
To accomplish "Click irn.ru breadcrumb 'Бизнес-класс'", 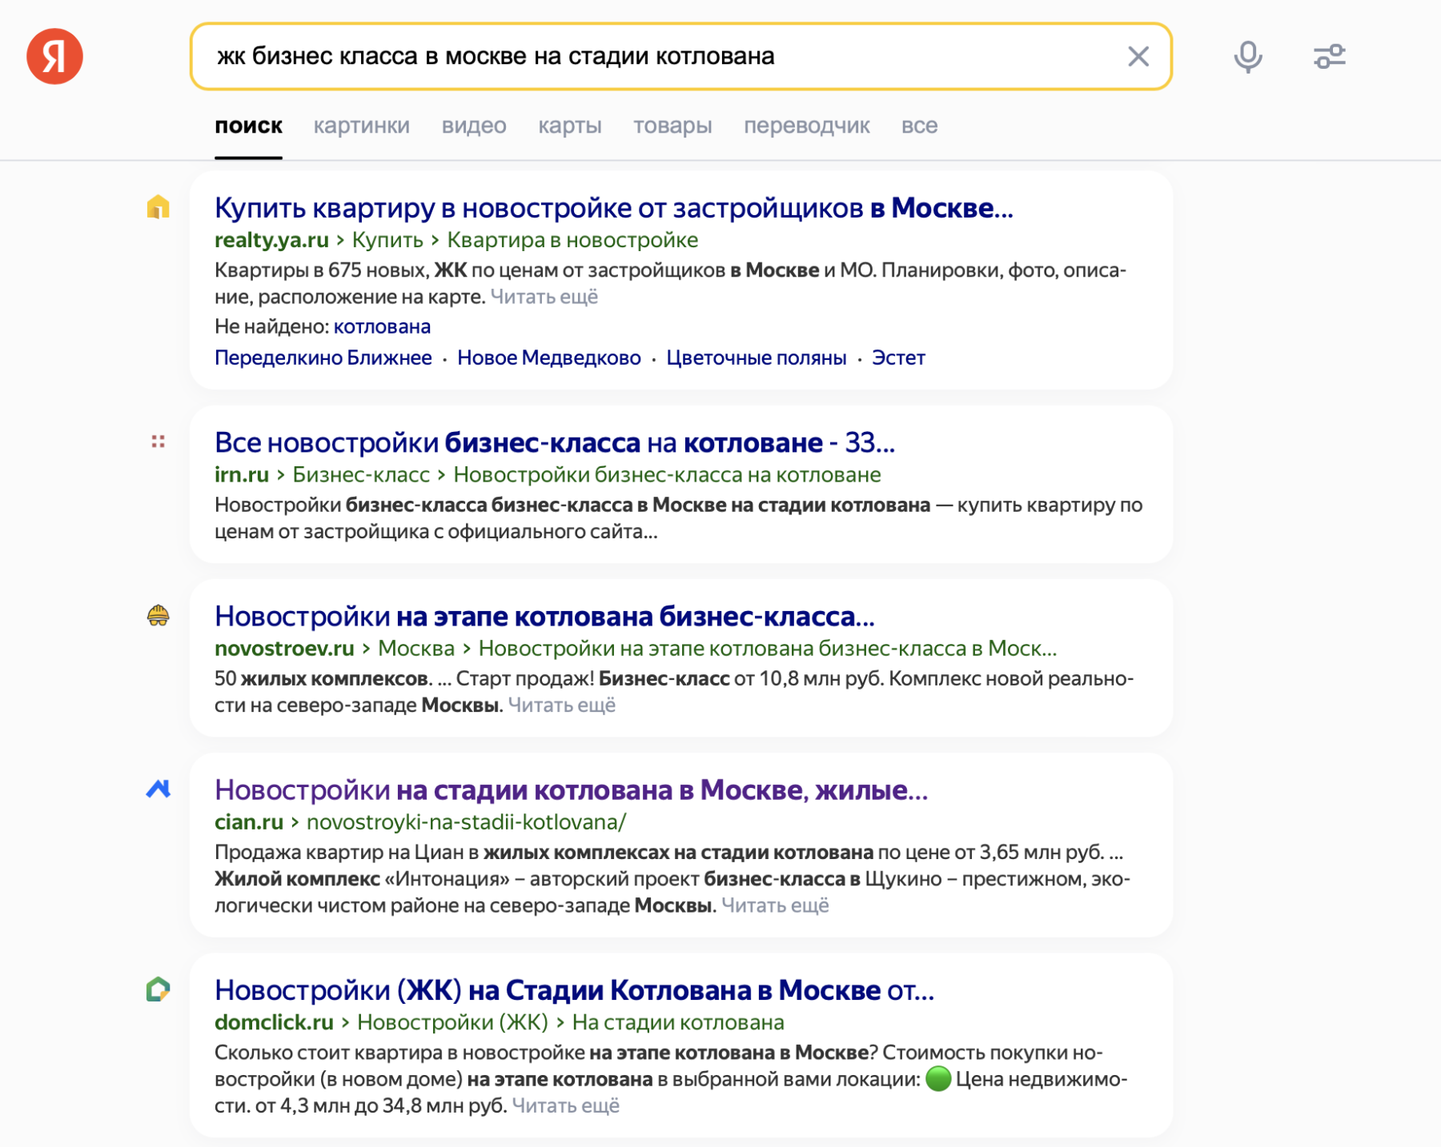I will (x=360, y=474).
